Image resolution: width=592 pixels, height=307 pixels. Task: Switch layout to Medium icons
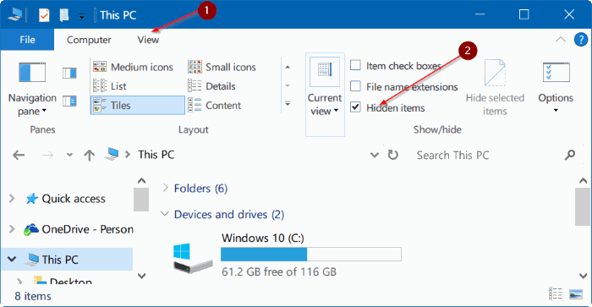pyautogui.click(x=134, y=67)
